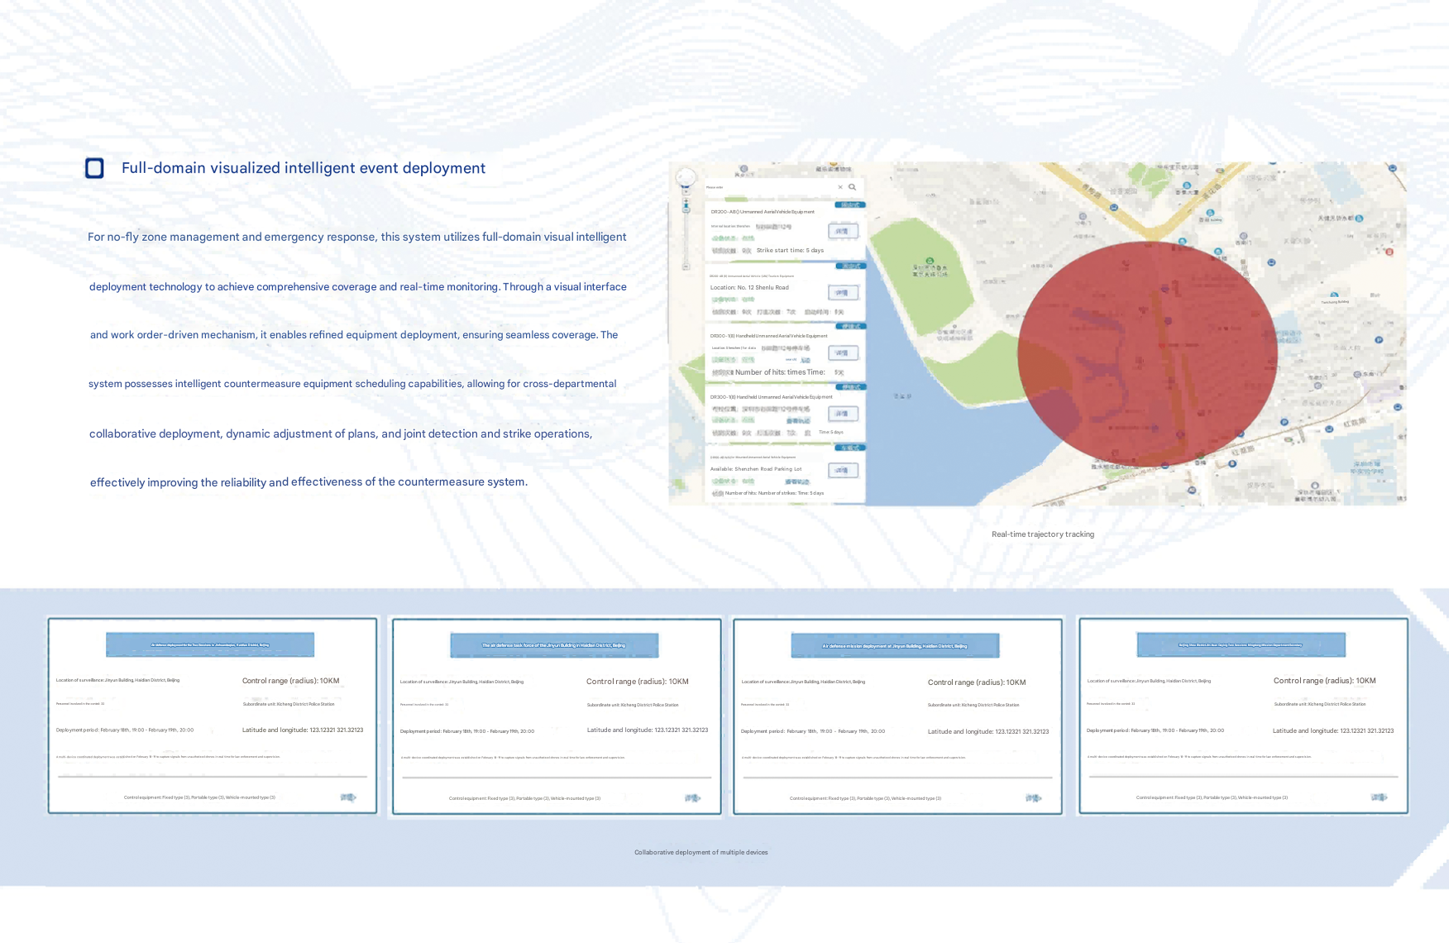This screenshot has height=943, width=1449.
Task: Click the green park marker on the map
Action: (930, 261)
